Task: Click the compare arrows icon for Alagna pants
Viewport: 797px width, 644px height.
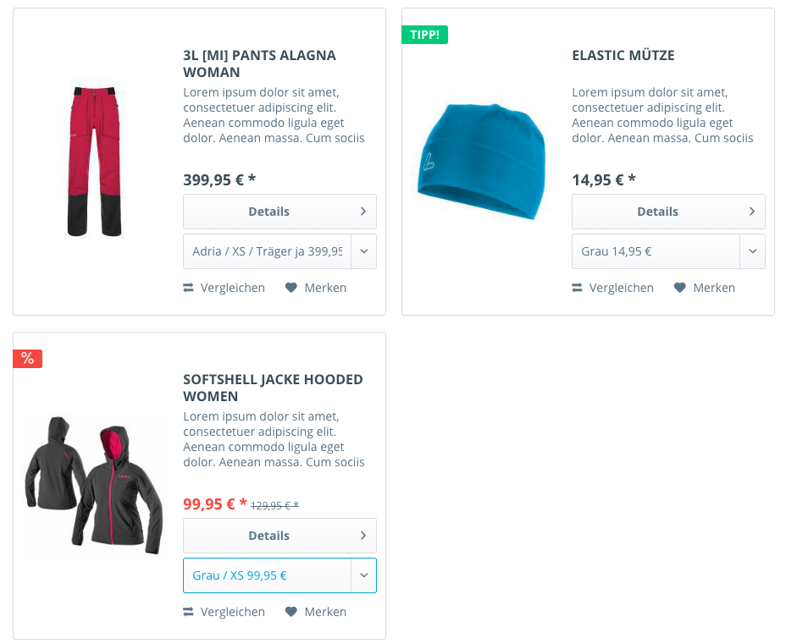Action: point(189,288)
